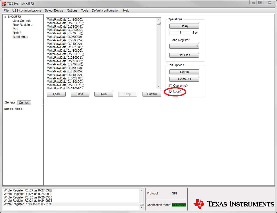Viewport: 277px width, 213px height.
Task: Click the delay seconds input field
Action: (x=180, y=33)
